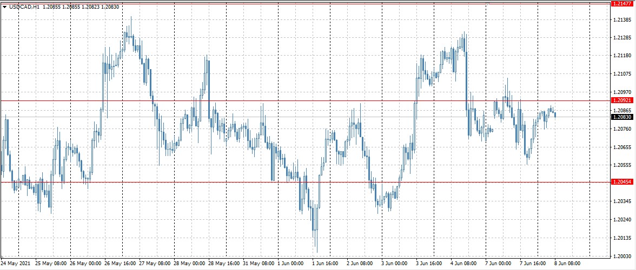The height and width of the screenshot is (270, 636).
Task: Click the 1.20865 value on the price axis
Action: tap(622, 110)
